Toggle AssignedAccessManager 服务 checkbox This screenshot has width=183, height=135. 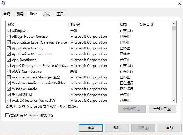pyautogui.click(x=9, y=77)
